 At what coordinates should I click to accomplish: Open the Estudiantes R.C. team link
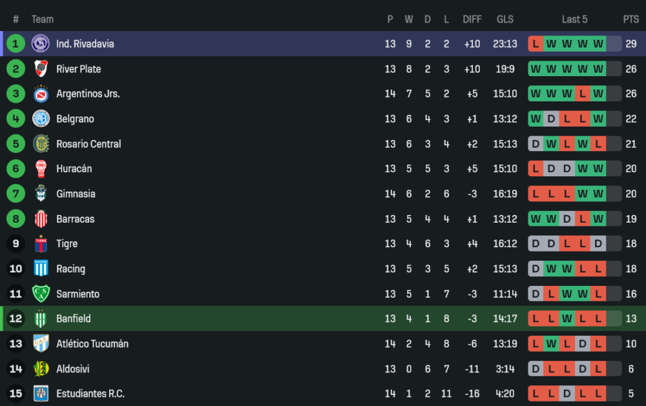click(90, 394)
